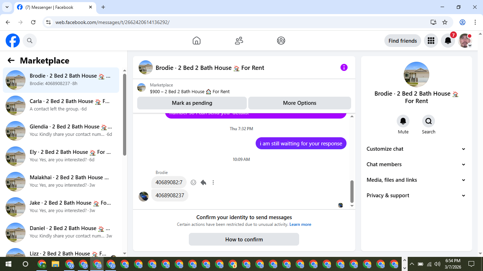Open the Windows Start menu
This screenshot has height=271, width=483.
8,264
